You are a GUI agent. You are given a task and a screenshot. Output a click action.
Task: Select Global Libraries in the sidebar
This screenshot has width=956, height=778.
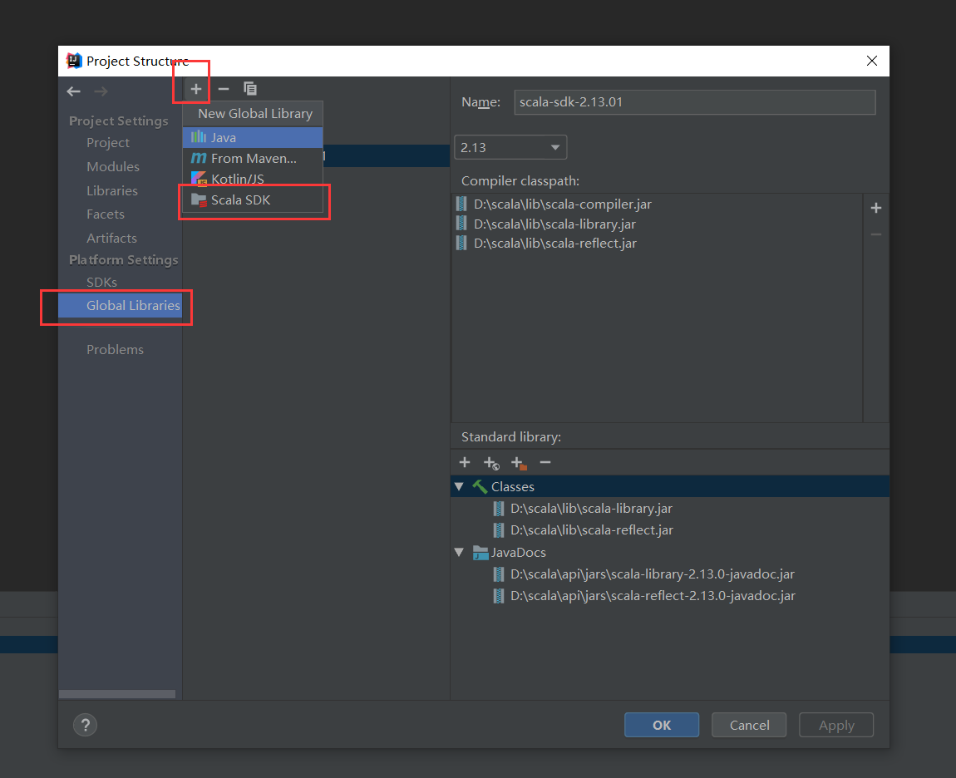coord(120,306)
